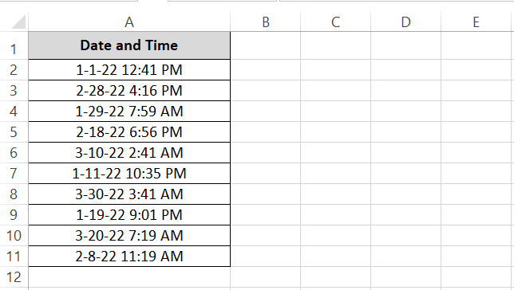
Task: Select column E header
Action: [477, 22]
